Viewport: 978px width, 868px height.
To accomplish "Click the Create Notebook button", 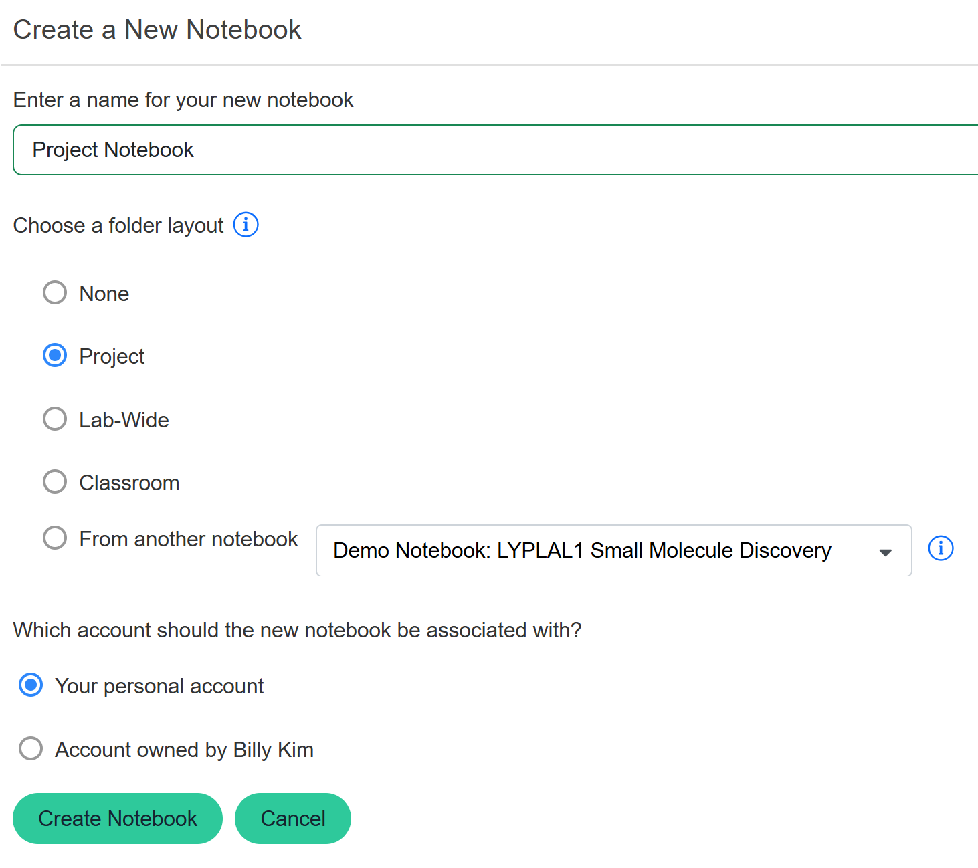I will click(118, 819).
